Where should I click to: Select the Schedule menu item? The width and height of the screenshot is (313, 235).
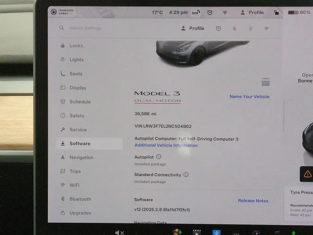point(89,102)
